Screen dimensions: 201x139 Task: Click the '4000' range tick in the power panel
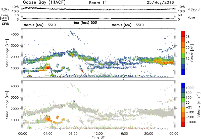[15, 34]
